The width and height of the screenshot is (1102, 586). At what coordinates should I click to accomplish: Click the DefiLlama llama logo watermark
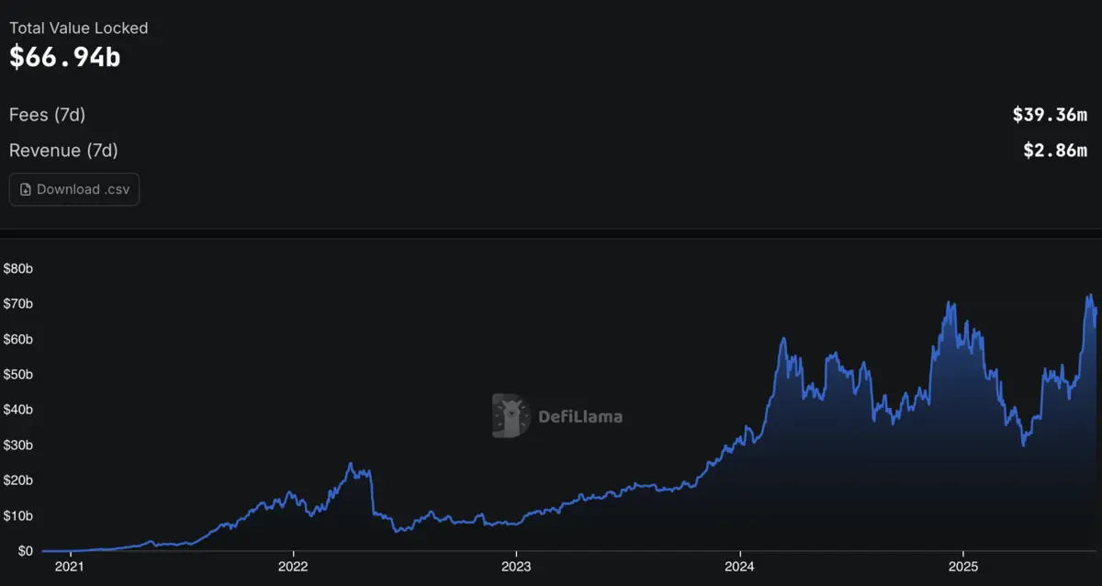click(x=511, y=416)
